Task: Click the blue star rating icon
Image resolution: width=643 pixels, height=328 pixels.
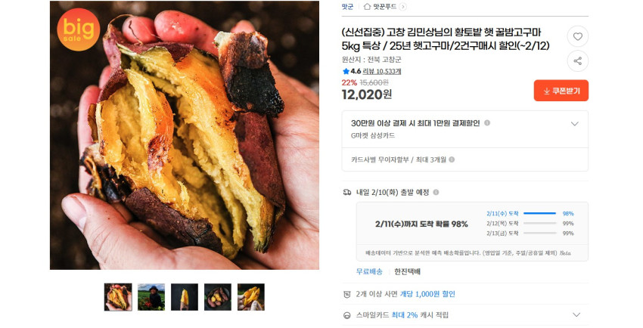Action: [x=346, y=71]
